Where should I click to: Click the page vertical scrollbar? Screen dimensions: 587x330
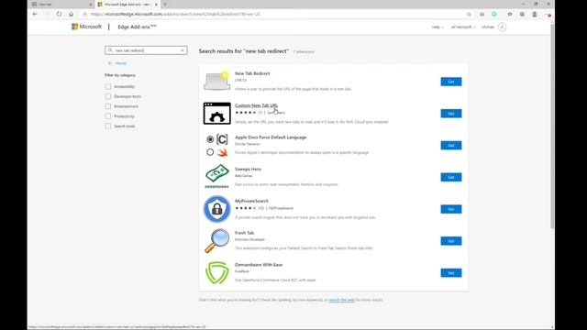[552, 126]
